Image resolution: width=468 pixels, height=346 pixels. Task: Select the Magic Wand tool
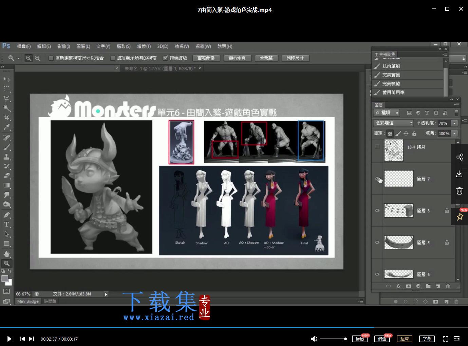(x=6, y=108)
